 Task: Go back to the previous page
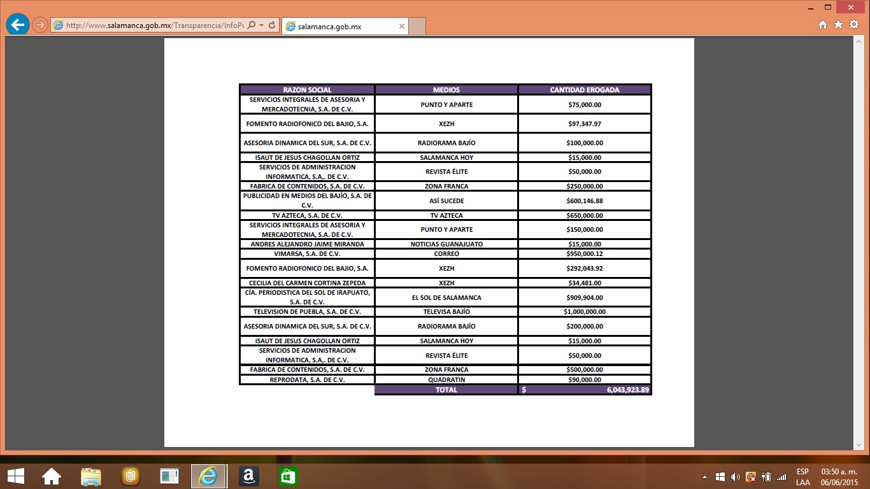tap(18, 25)
